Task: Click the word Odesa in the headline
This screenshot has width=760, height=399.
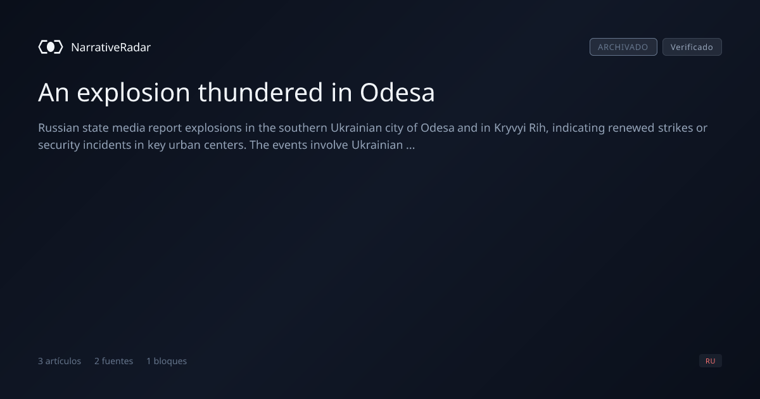Action: 397,92
